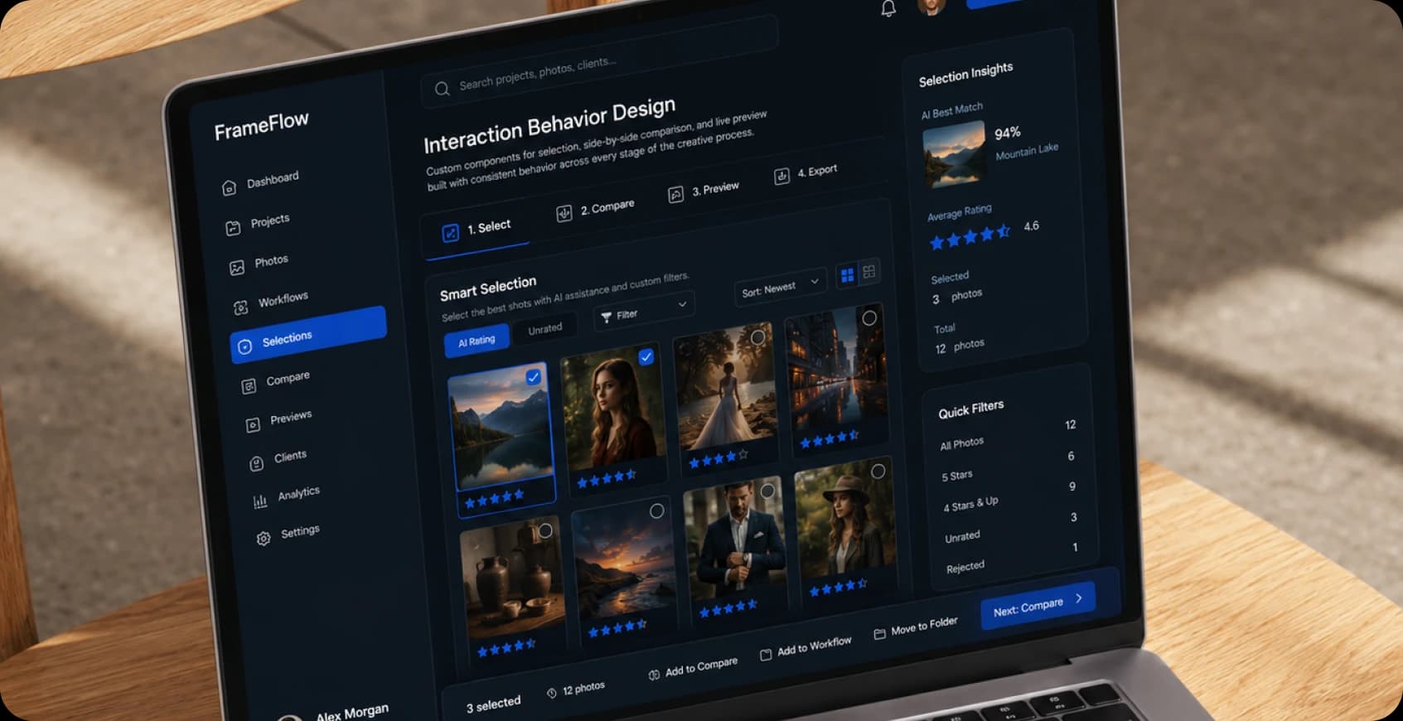1403x721 pixels.
Task: Select the clay pots still life photo
Action: (545, 530)
